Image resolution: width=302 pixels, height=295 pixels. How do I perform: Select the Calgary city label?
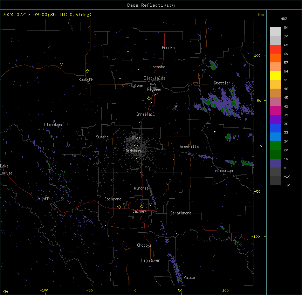140,211
